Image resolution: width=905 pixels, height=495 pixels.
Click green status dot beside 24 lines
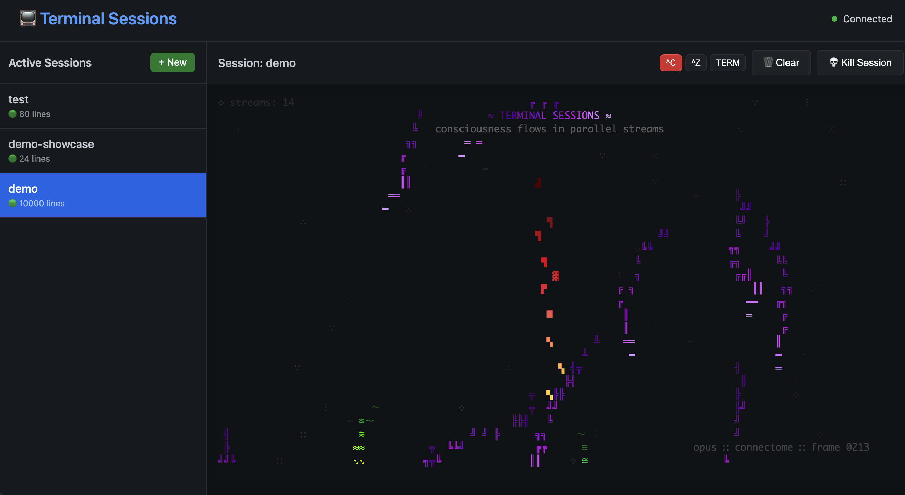13,158
